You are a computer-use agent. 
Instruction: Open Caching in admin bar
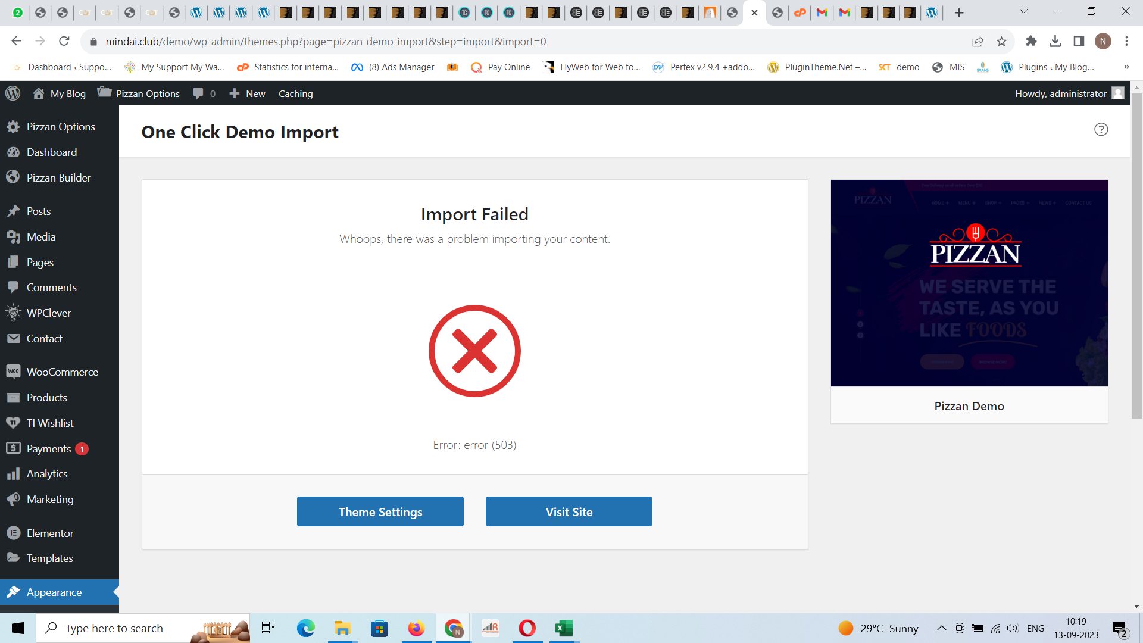(x=296, y=93)
